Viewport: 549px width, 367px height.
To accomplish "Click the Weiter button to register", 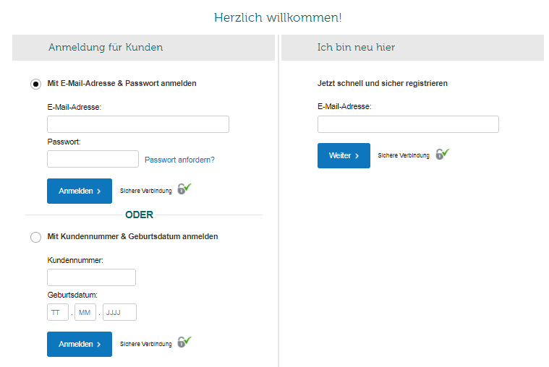I will (x=344, y=155).
